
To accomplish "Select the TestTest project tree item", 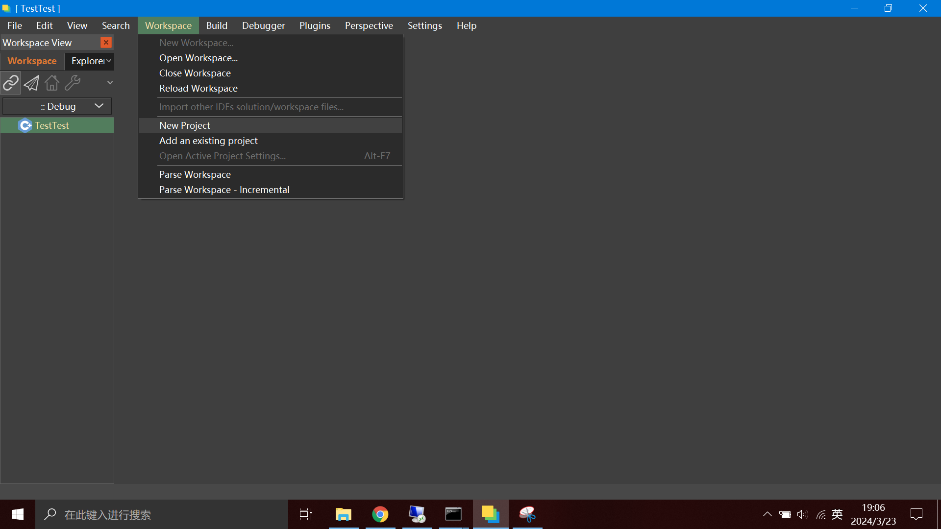I will pyautogui.click(x=52, y=125).
